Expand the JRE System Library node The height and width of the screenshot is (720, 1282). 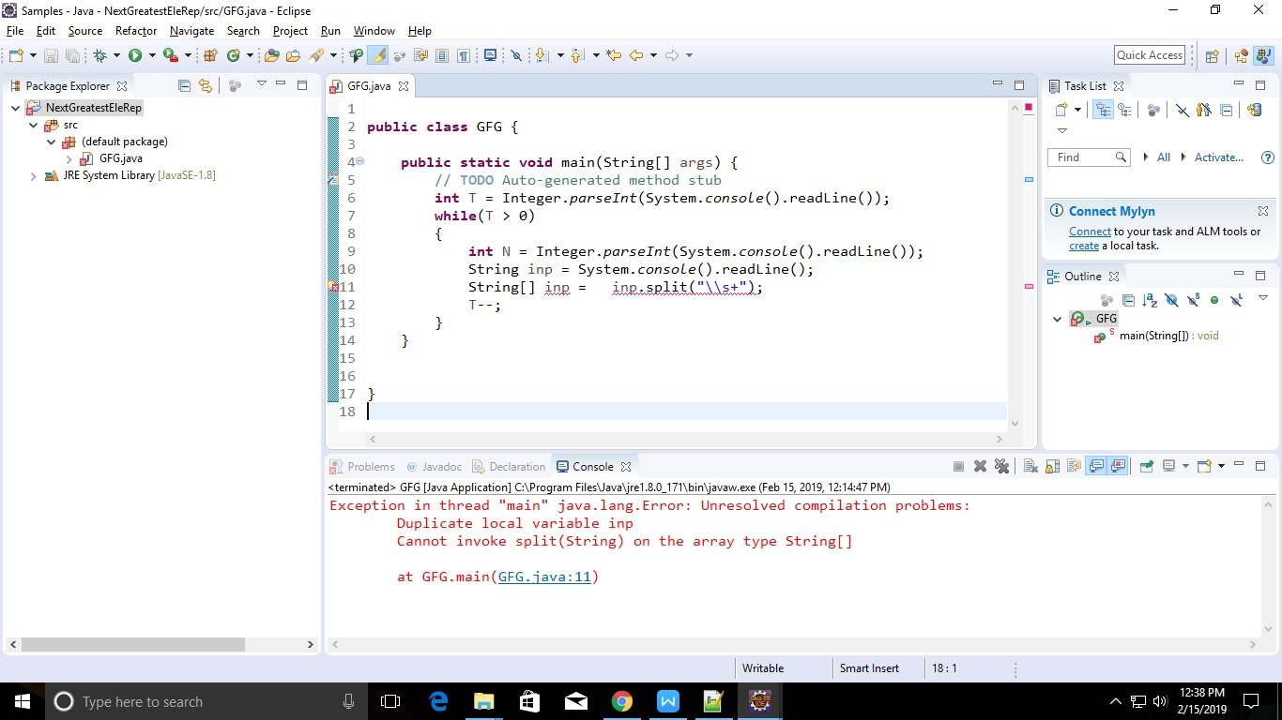[x=33, y=175]
